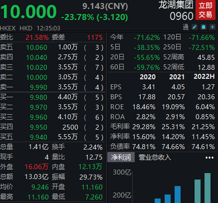218x203 pixels.
Task: Click the large current price 10.000
Action: click(28, 11)
